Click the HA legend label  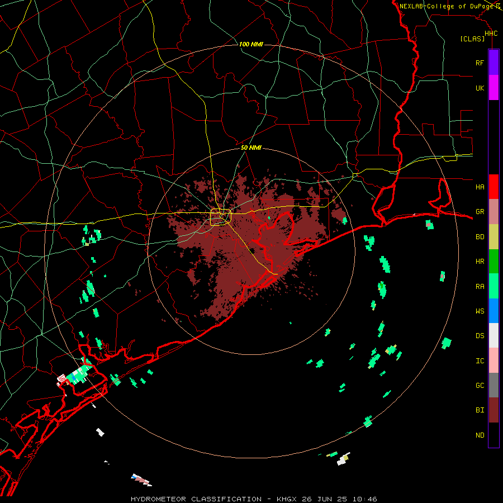coord(480,187)
